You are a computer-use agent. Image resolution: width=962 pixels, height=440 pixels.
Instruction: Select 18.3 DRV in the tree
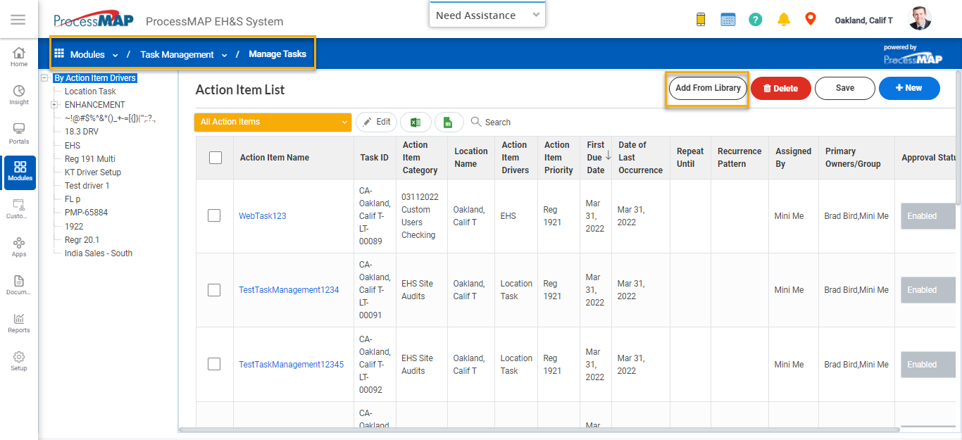(x=82, y=132)
